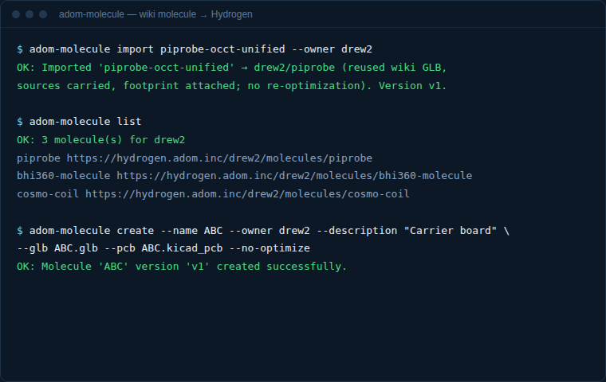Screen dimensions: 606x382
Task: Click the 'adom-molecule create --name ABC' command line
Action: 263,230
